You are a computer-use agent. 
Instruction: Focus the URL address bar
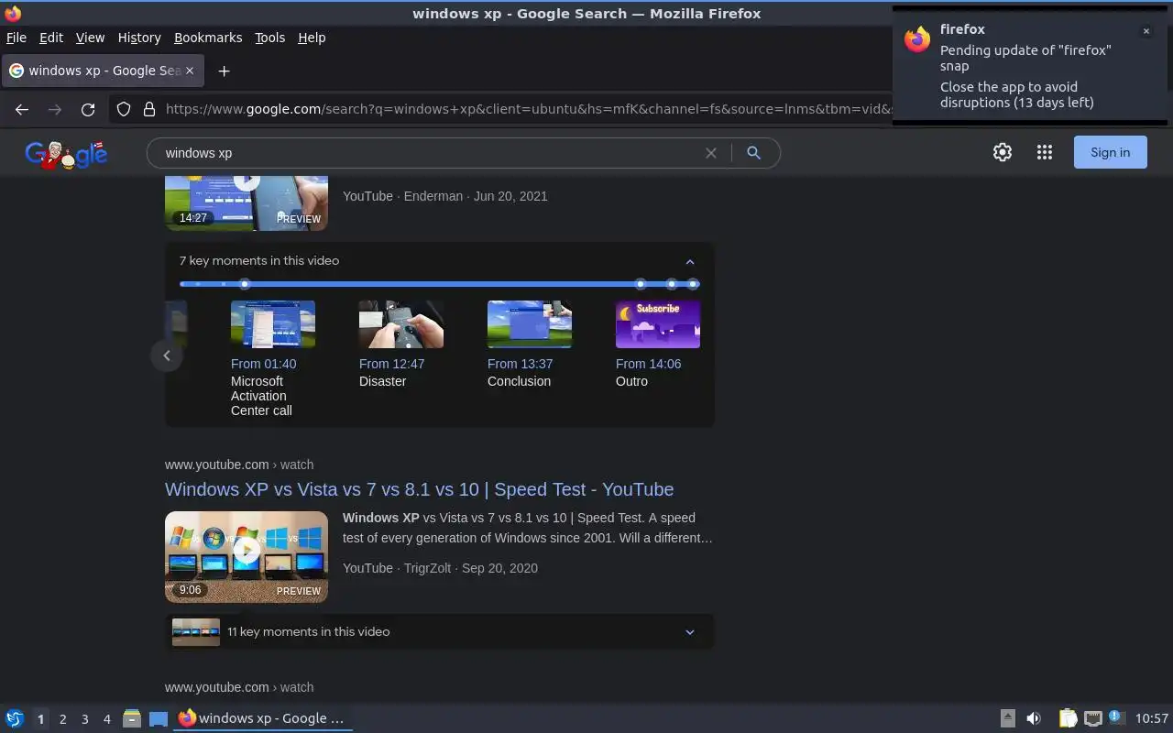pos(527,109)
